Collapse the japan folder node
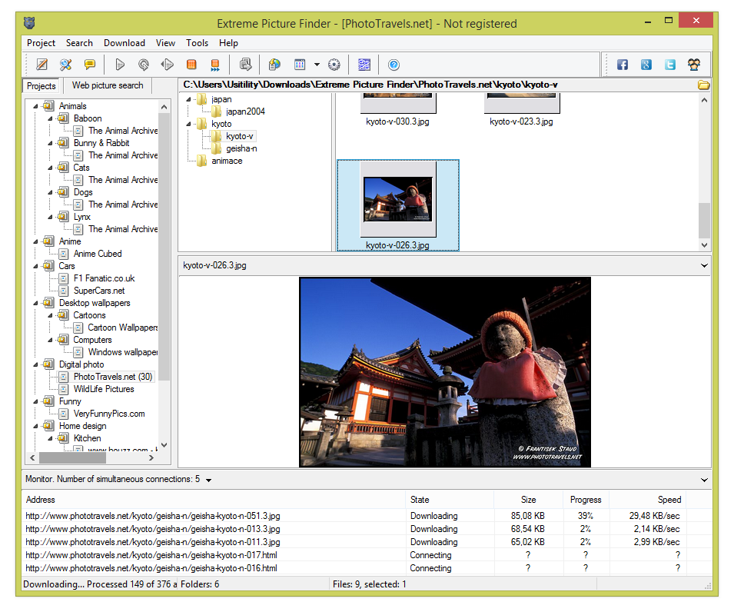 (x=188, y=99)
